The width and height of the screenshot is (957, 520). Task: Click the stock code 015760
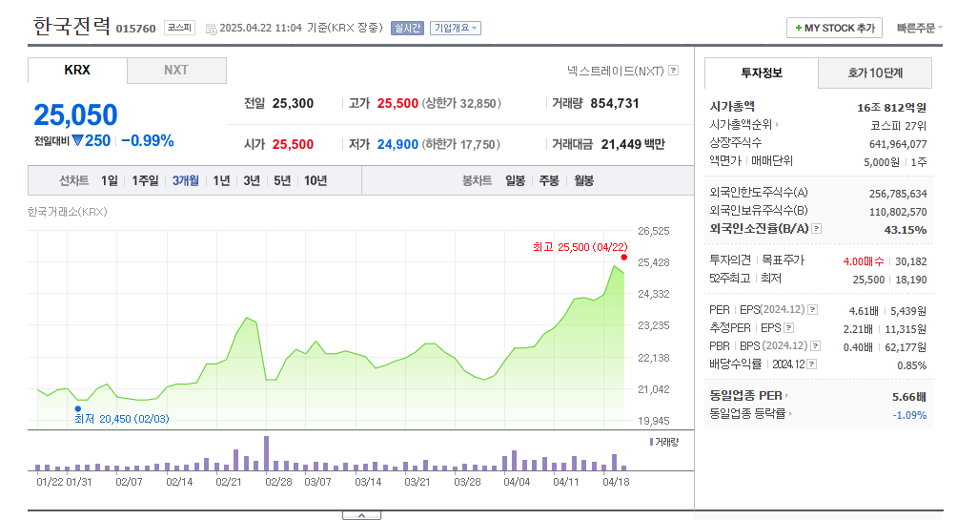[x=135, y=29]
